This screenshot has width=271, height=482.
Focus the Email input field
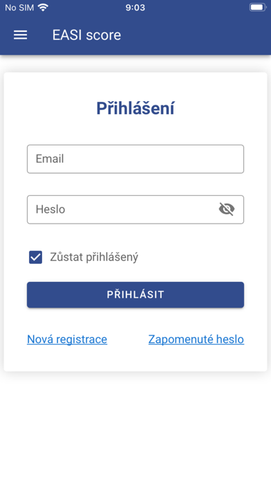point(135,159)
